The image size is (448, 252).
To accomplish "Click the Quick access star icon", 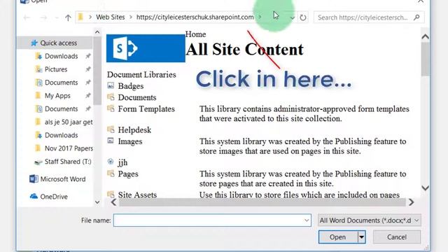I will [x=34, y=43].
